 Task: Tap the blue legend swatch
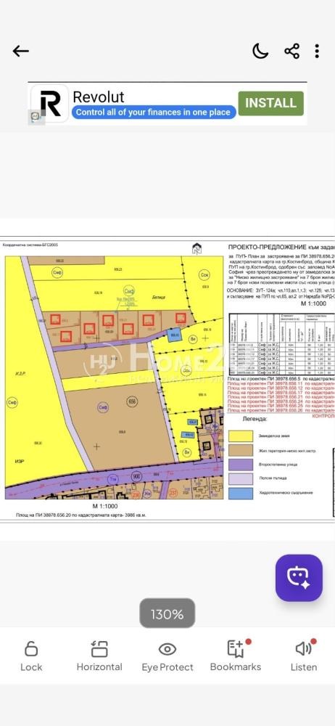click(241, 493)
